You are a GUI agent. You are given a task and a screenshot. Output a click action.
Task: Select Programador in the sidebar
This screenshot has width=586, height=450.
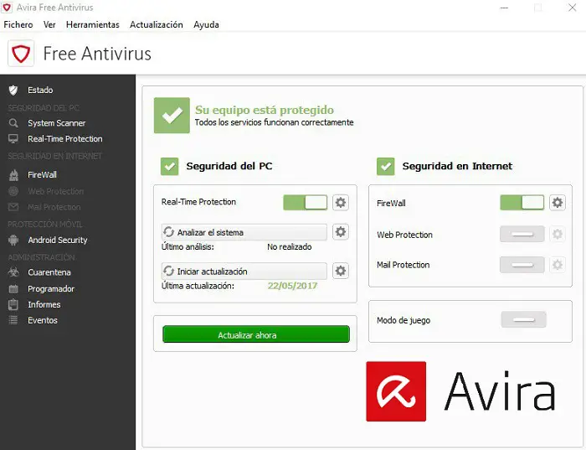tap(51, 289)
